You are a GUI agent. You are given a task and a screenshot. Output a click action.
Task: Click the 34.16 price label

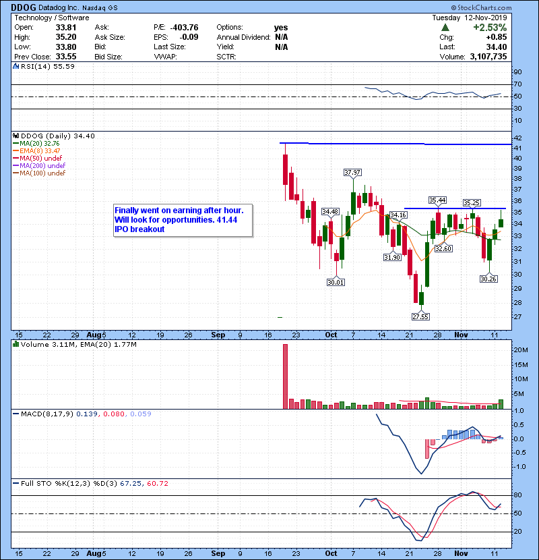coord(398,215)
